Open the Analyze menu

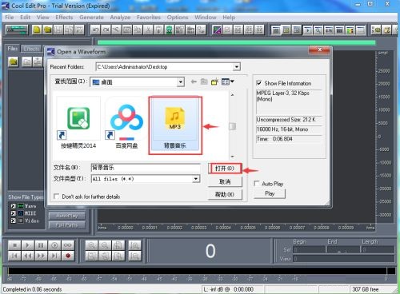[x=120, y=18]
